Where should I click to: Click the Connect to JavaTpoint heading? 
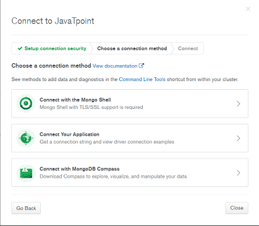pyautogui.click(x=53, y=21)
